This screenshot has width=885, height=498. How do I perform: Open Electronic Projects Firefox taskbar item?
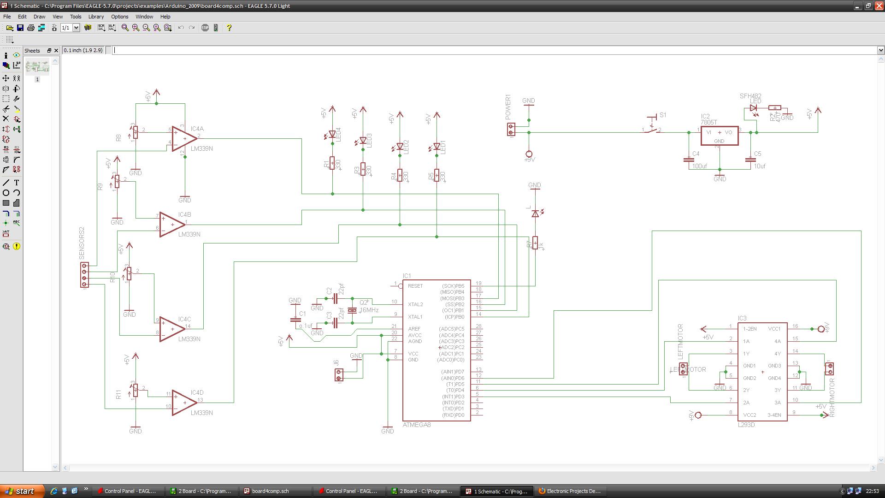click(570, 491)
